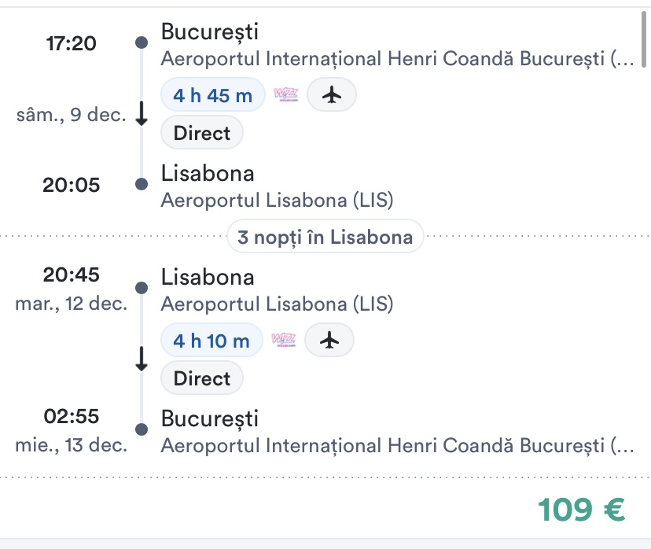Viewport: 651px width, 549px height.
Task: Click the 109 € price
Action: pos(582,510)
